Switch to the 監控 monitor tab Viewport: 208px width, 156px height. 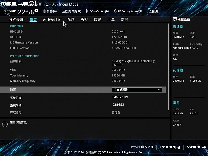pos(84,20)
